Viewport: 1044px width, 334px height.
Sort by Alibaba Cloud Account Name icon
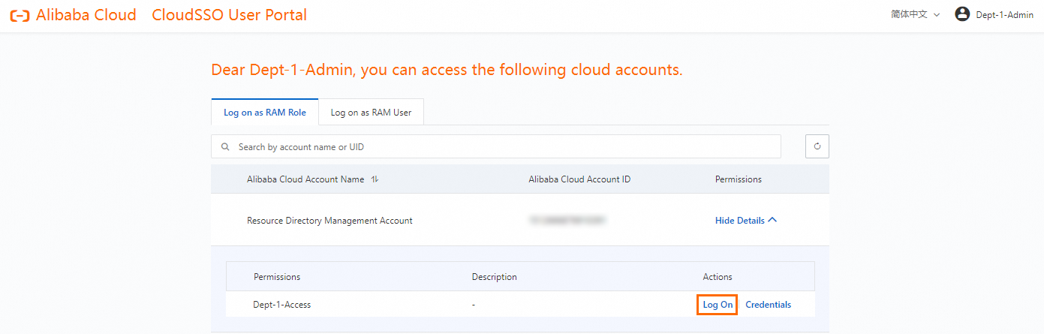(x=375, y=179)
